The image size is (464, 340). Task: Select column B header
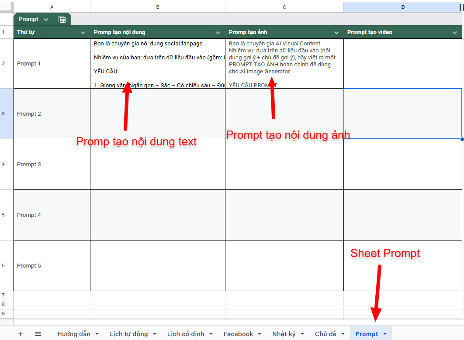click(158, 7)
